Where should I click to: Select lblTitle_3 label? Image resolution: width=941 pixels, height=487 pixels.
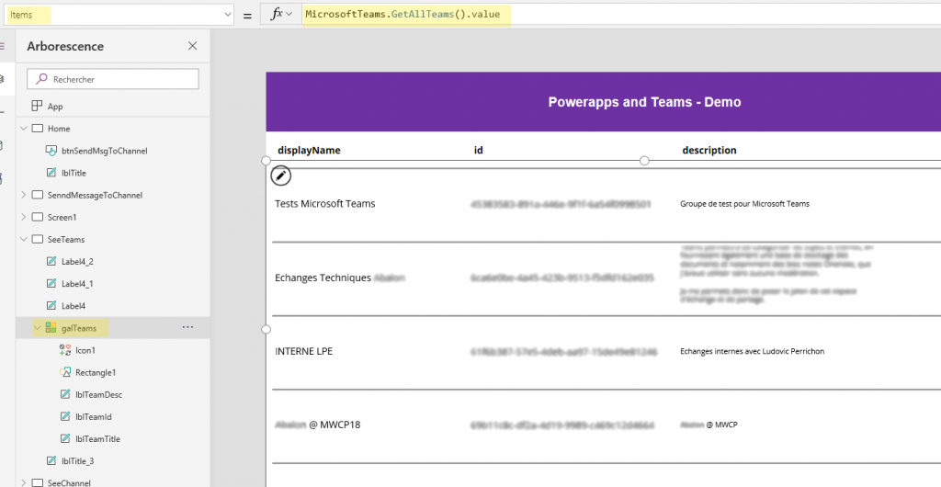[x=78, y=461]
